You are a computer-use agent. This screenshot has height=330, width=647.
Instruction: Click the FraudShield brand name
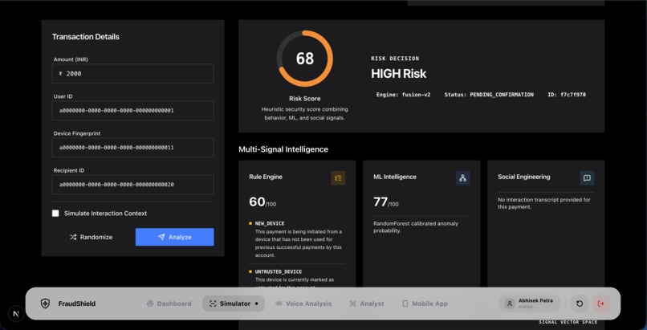point(77,304)
